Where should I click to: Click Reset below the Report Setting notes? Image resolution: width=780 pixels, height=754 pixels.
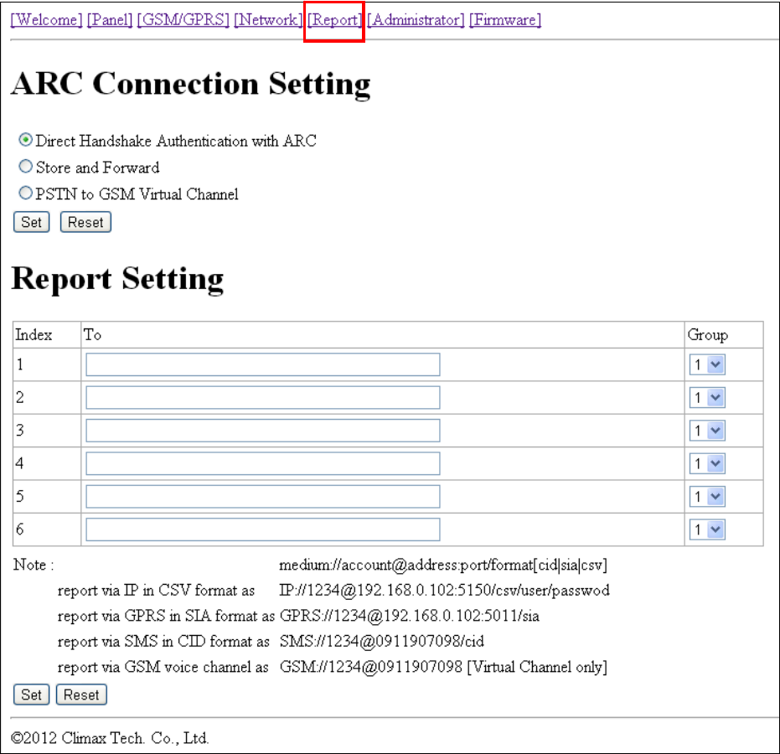81,695
